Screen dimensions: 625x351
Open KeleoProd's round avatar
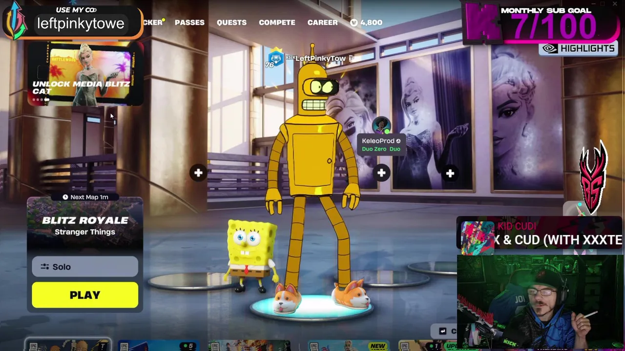(x=381, y=126)
